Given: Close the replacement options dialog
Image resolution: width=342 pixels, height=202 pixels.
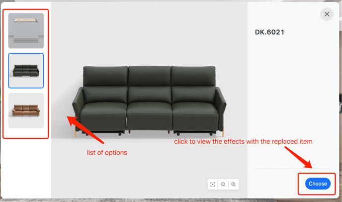Looking at the screenshot, I should pyautogui.click(x=327, y=14).
